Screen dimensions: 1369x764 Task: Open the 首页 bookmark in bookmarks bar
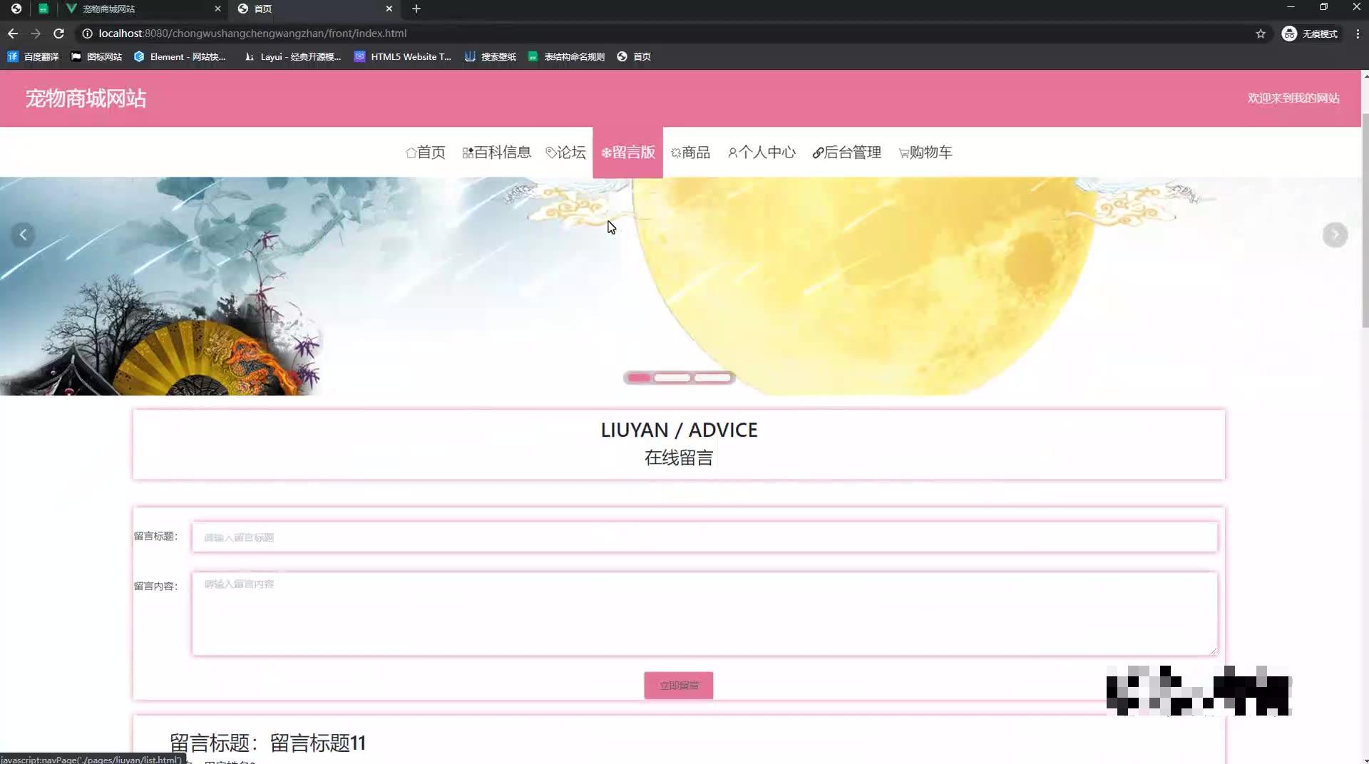pyautogui.click(x=634, y=56)
